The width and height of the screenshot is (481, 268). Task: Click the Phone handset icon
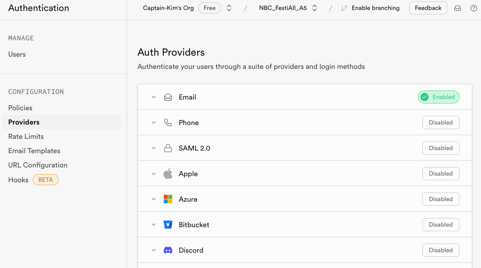168,123
